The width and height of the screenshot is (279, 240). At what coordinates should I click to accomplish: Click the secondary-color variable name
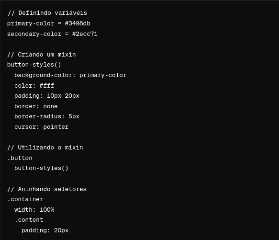[34, 34]
